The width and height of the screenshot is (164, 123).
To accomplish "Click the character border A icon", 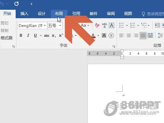I will pos(112,25).
